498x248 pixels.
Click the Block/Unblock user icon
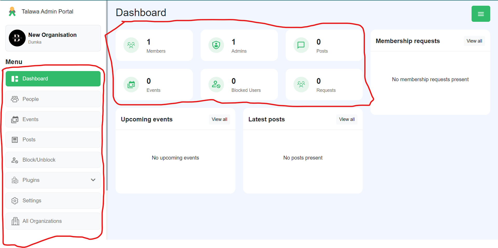[15, 160]
